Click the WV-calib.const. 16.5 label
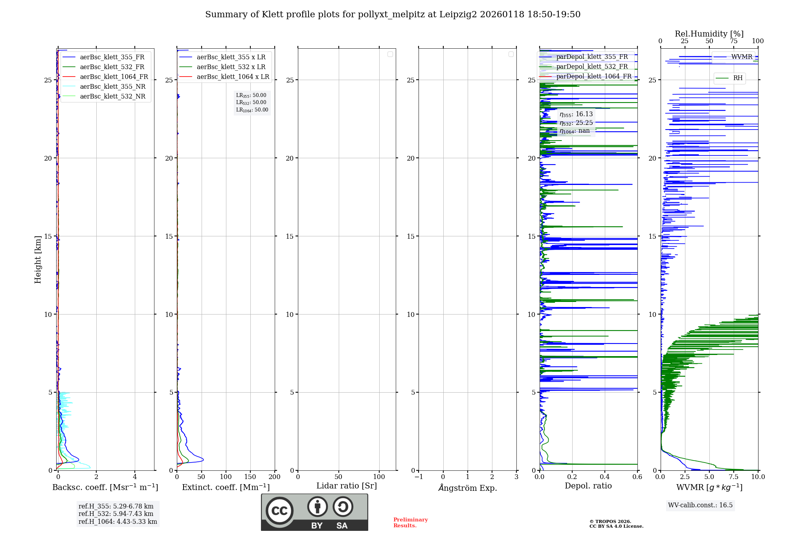The image size is (786, 534). click(700, 505)
